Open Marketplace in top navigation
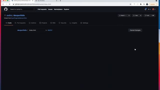Image resolution: width=160 pixels, height=90 pixels. pos(58,9)
